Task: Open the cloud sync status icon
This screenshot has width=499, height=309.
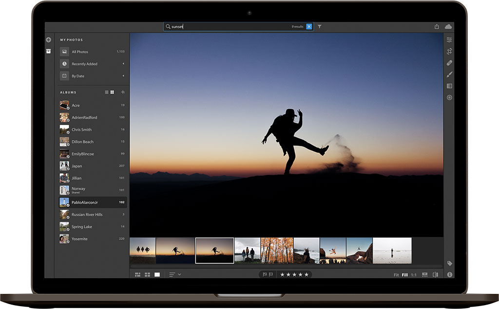Action: [x=448, y=27]
